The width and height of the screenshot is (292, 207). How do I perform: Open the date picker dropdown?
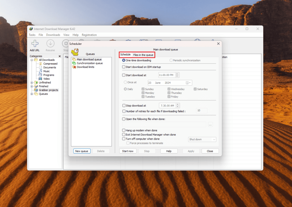(188, 83)
